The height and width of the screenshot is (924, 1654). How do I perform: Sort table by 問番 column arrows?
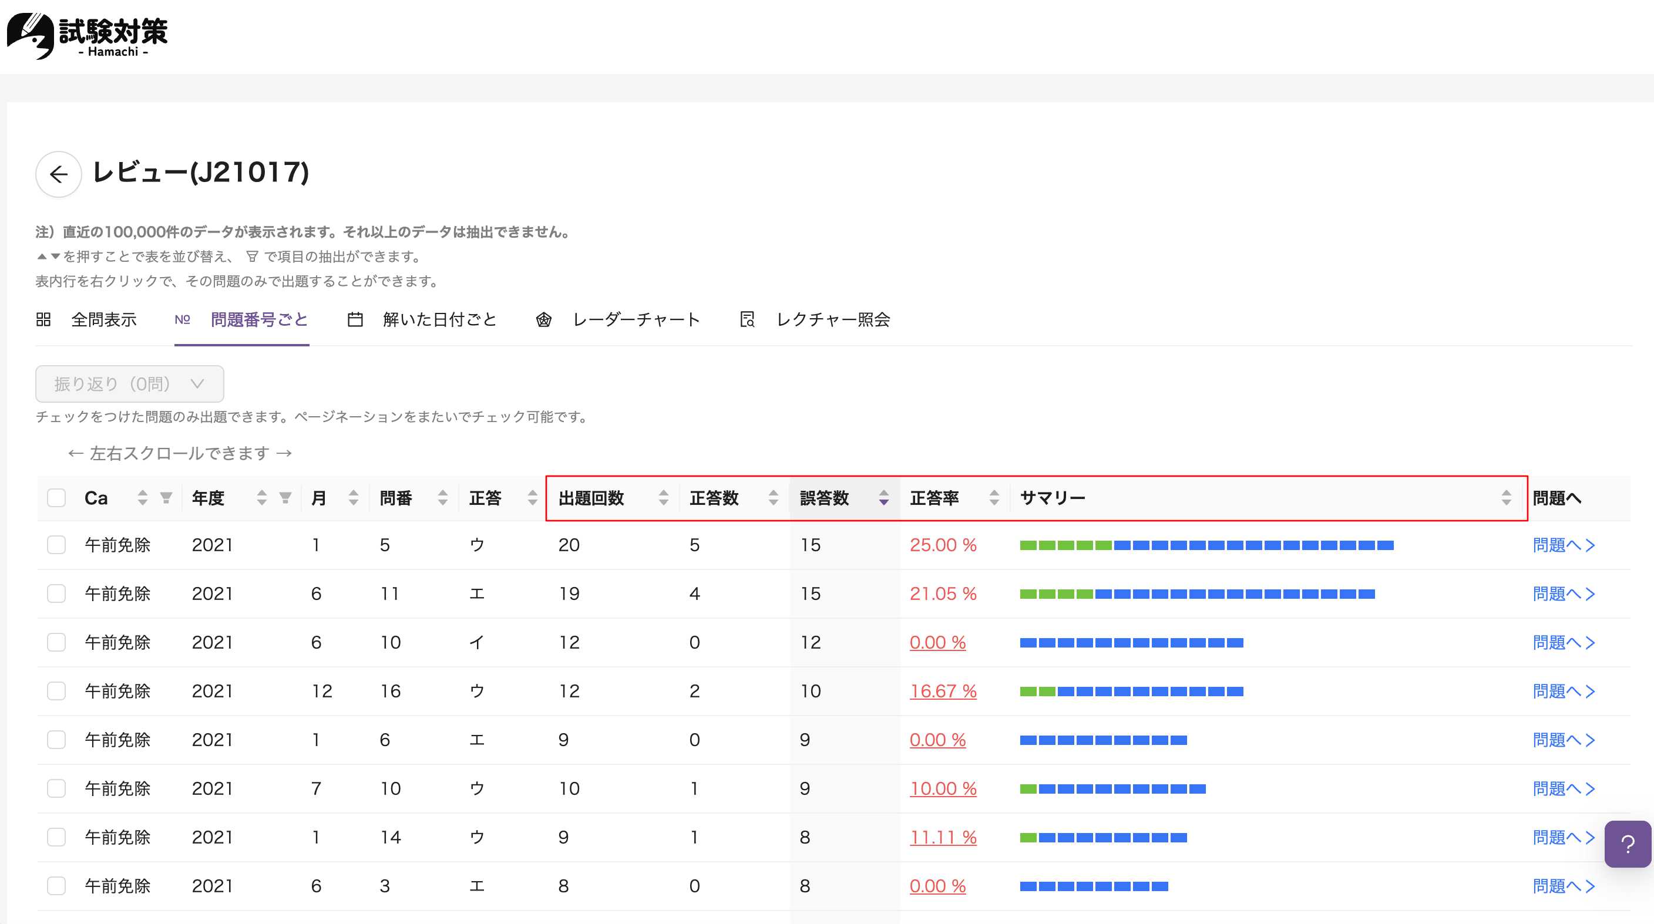(x=442, y=497)
